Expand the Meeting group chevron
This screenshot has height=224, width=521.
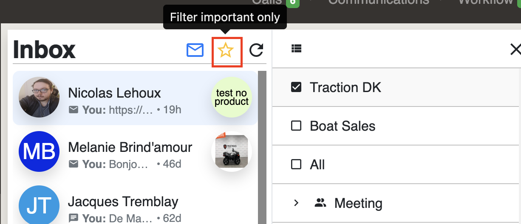point(297,203)
